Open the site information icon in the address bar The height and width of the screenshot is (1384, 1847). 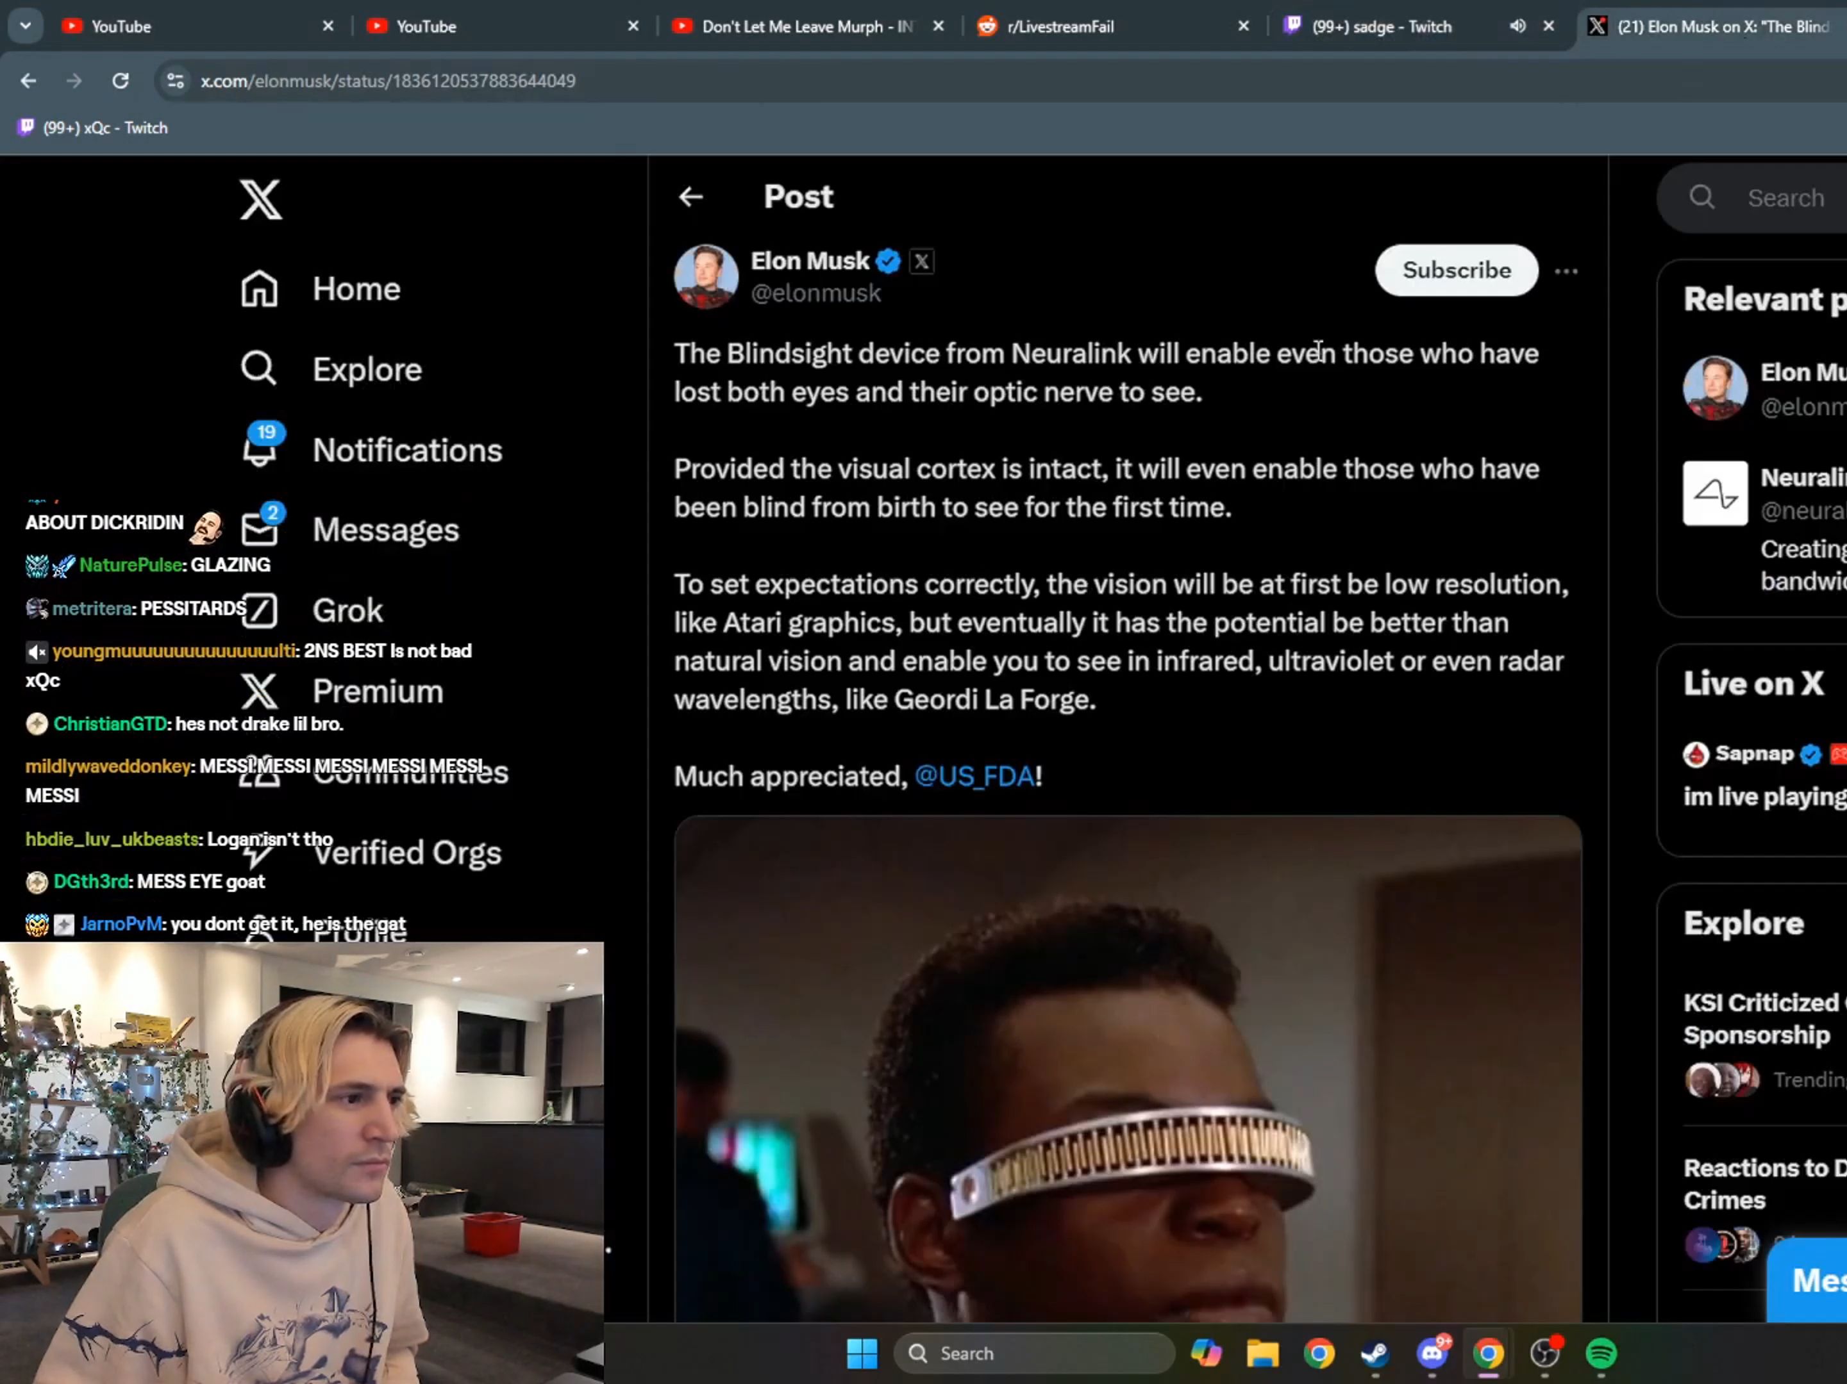click(176, 81)
